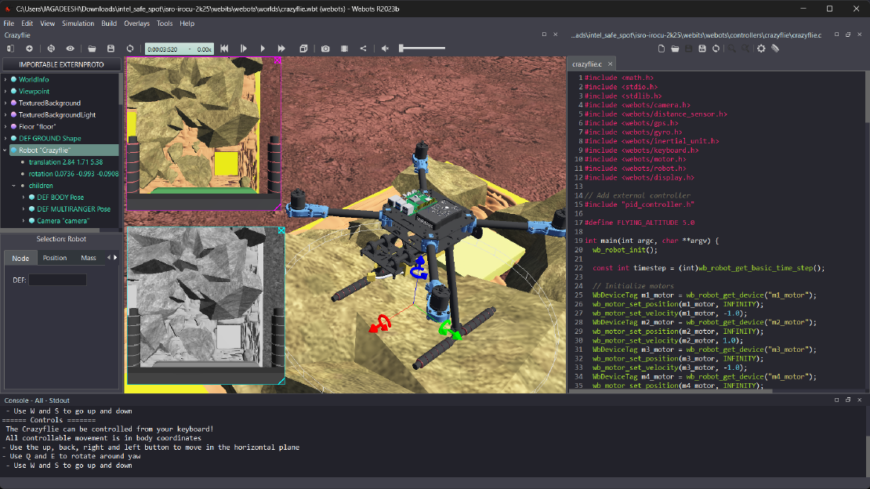Reload the world file in the main toolbar
The height and width of the screenshot is (489, 870).
[x=129, y=49]
